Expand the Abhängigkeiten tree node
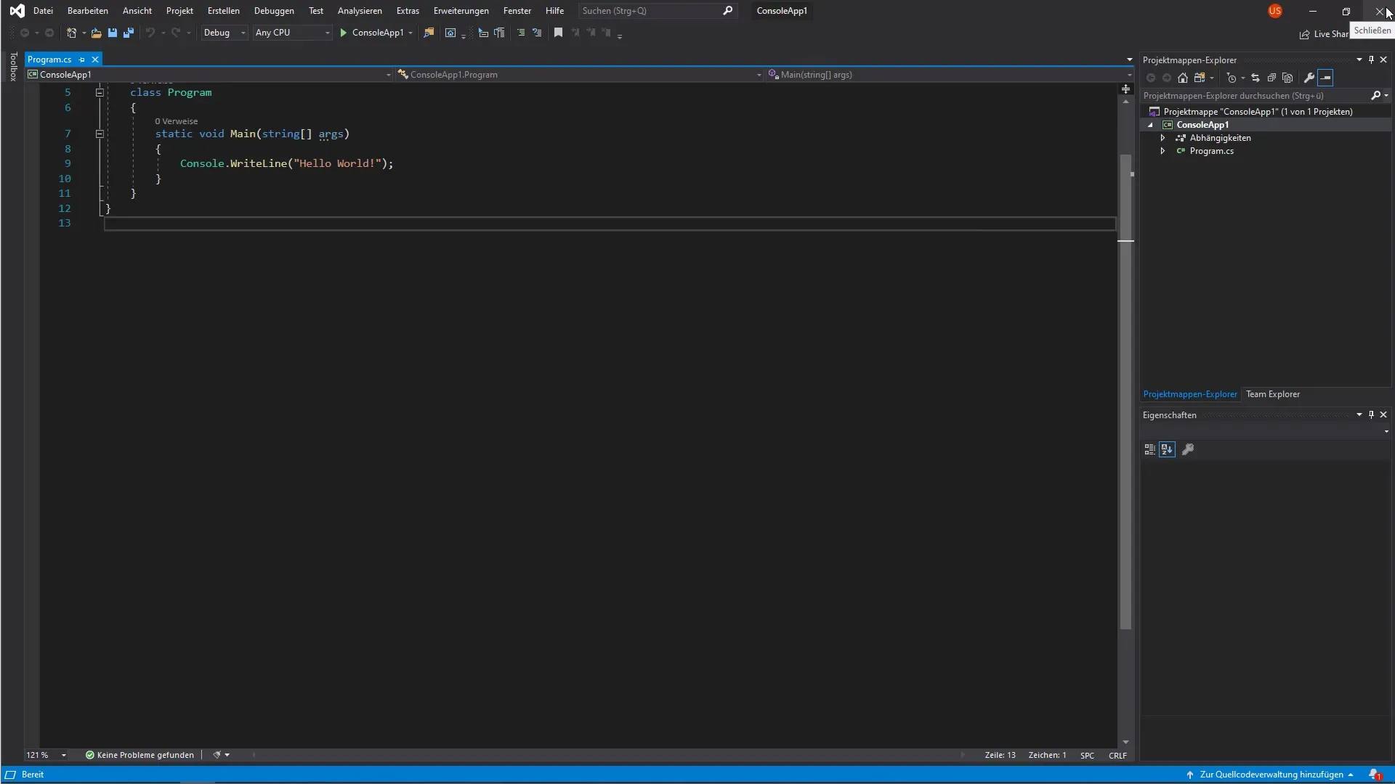1395x784 pixels. (x=1162, y=138)
